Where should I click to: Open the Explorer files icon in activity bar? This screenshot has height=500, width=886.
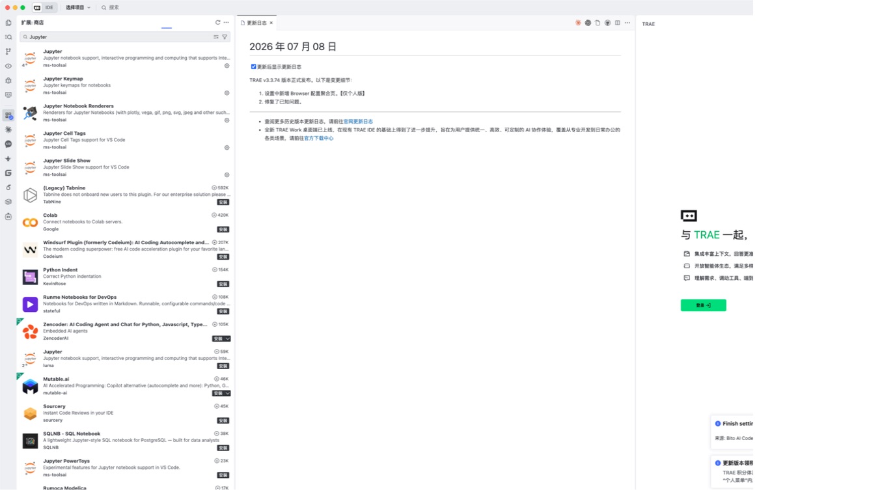8,23
